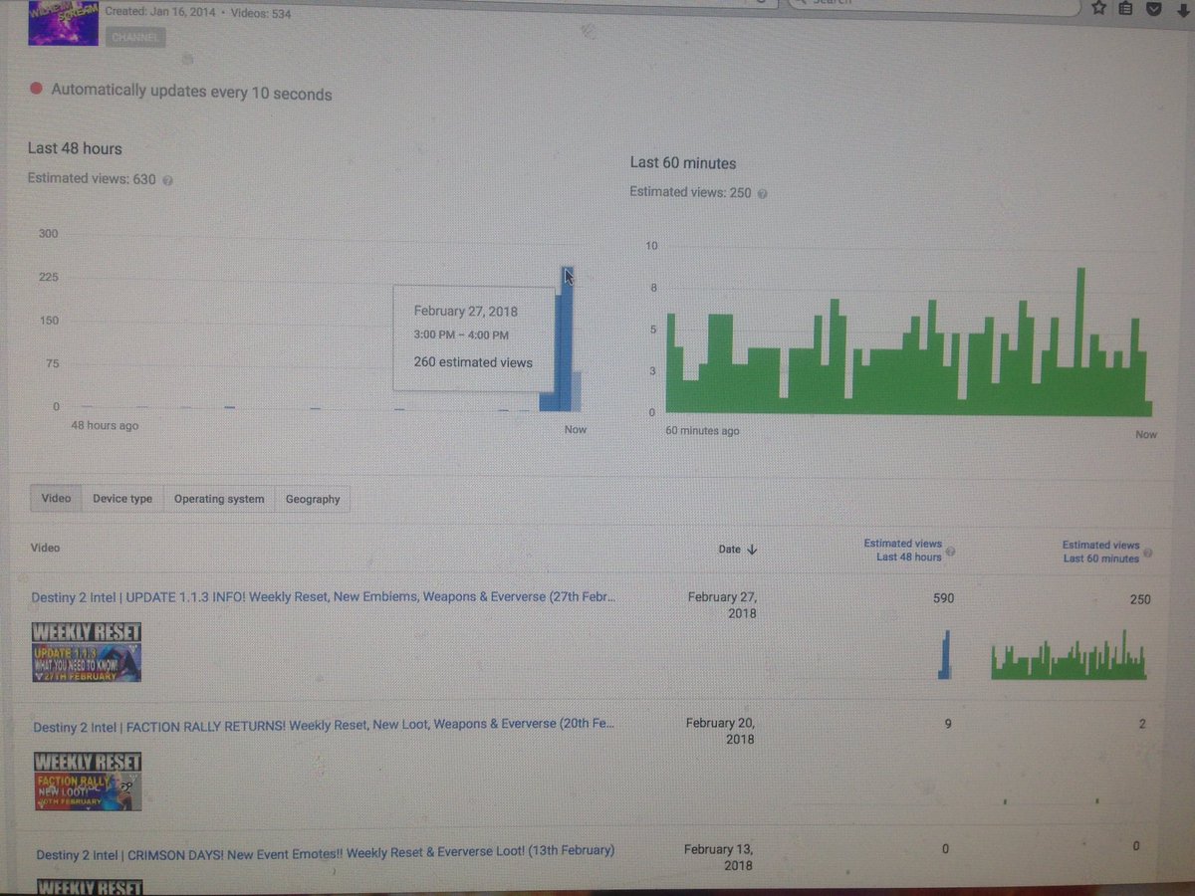Click the February 20, 2018 date cell
Viewport: 1195px width, 896px height.
pyautogui.click(x=721, y=732)
